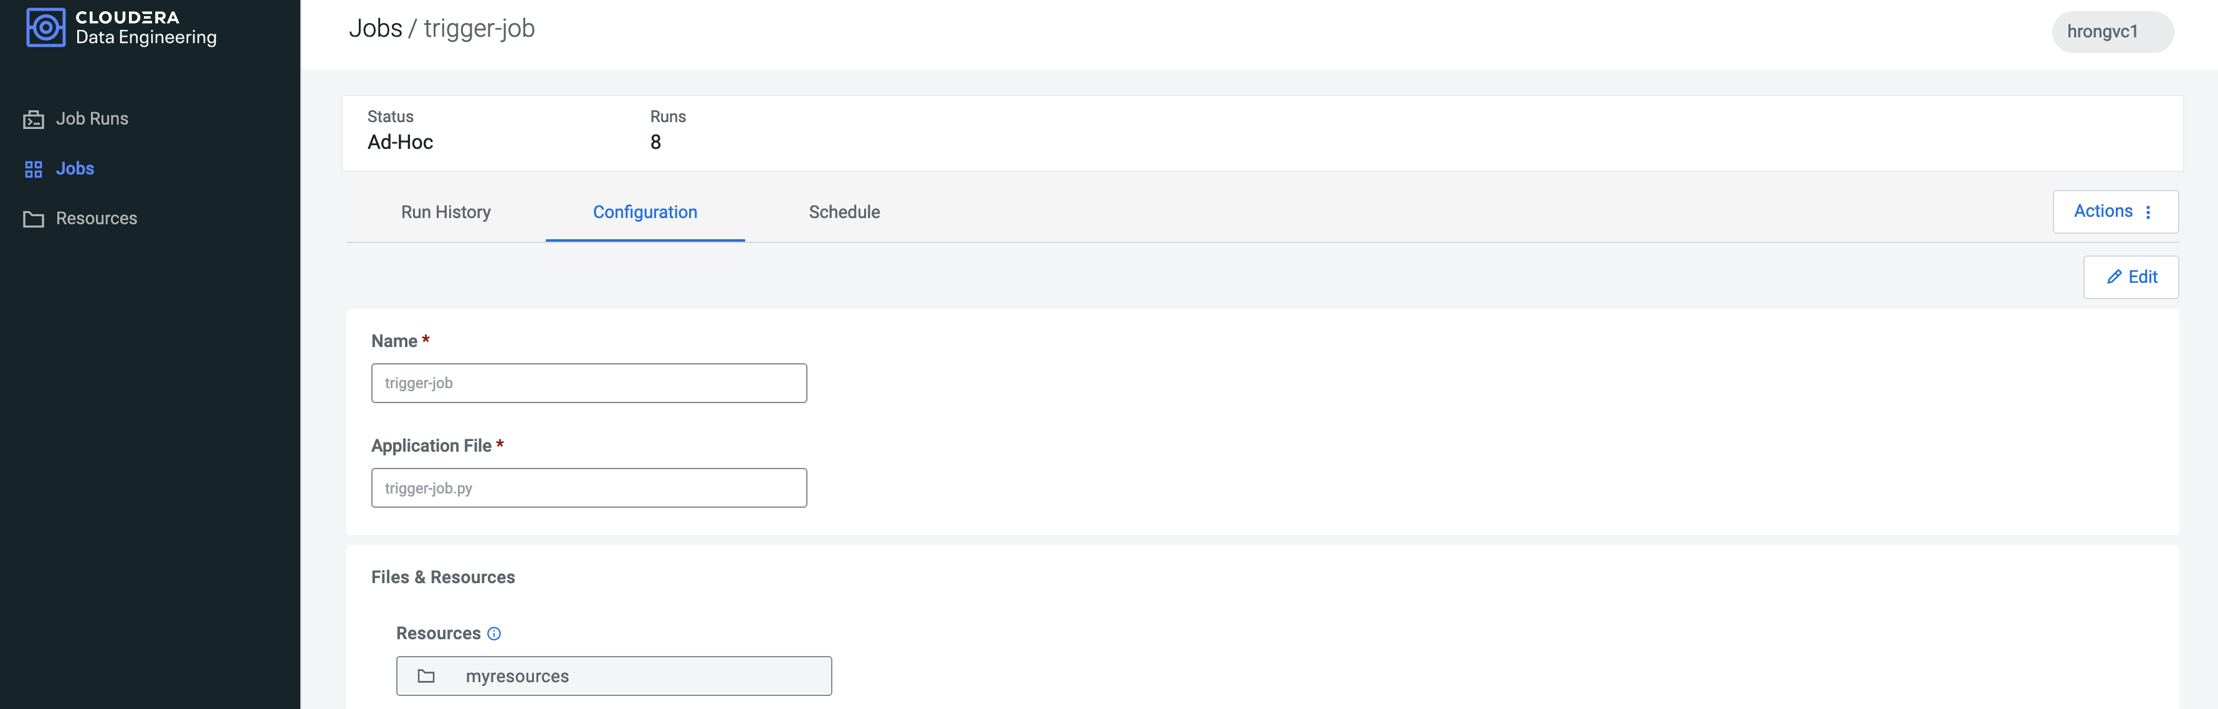
Task: Click inside the Name input field
Action: point(589,383)
